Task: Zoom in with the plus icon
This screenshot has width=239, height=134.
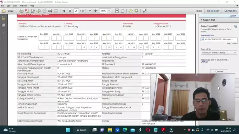Action: (96, 11)
